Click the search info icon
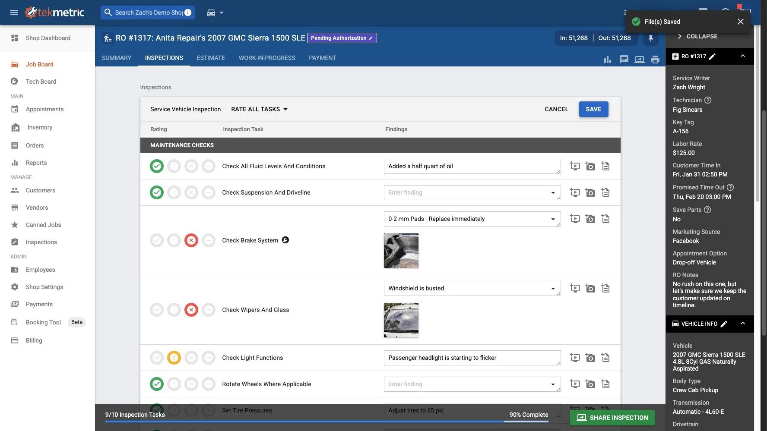The image size is (767, 431). [x=188, y=13]
